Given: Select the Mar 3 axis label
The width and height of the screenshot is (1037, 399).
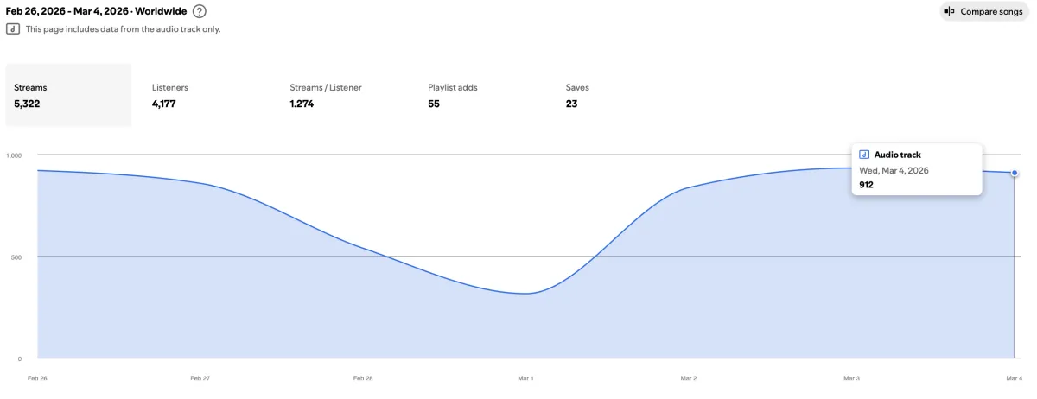Looking at the screenshot, I should coord(851,378).
